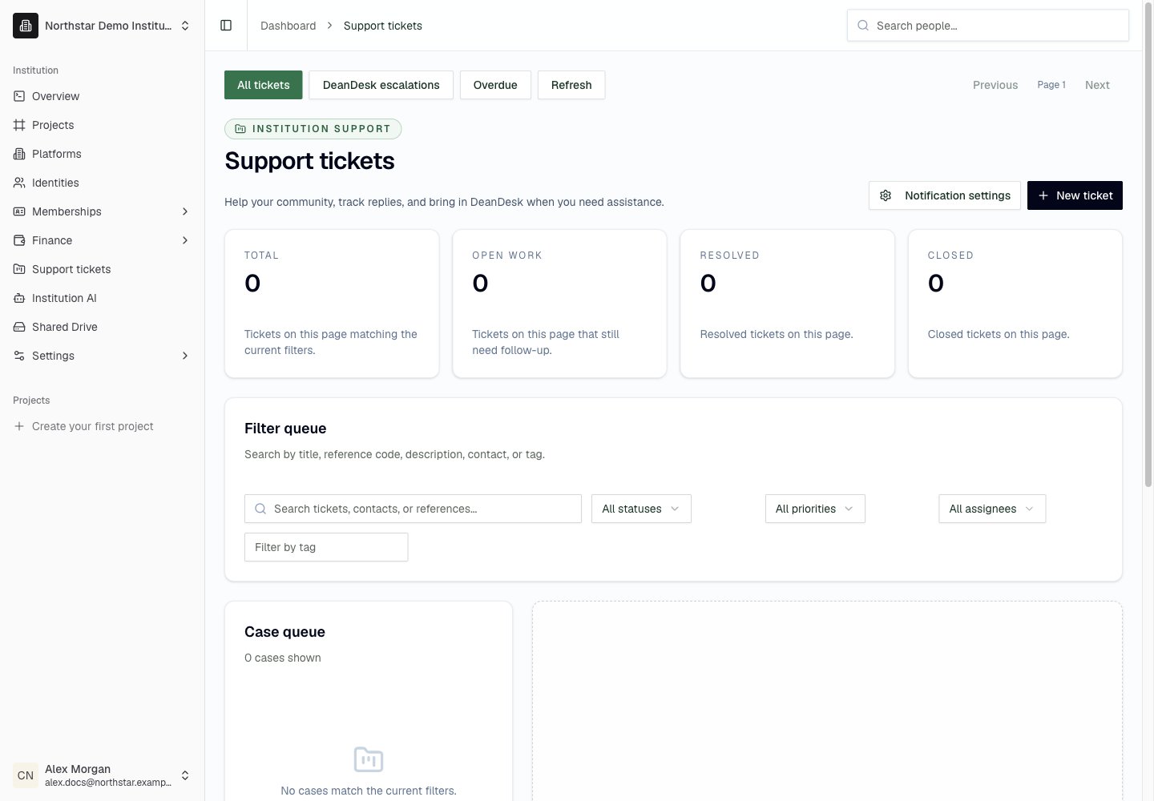Click the plus icon beside Create your first project
This screenshot has width=1154, height=801.
(x=19, y=426)
